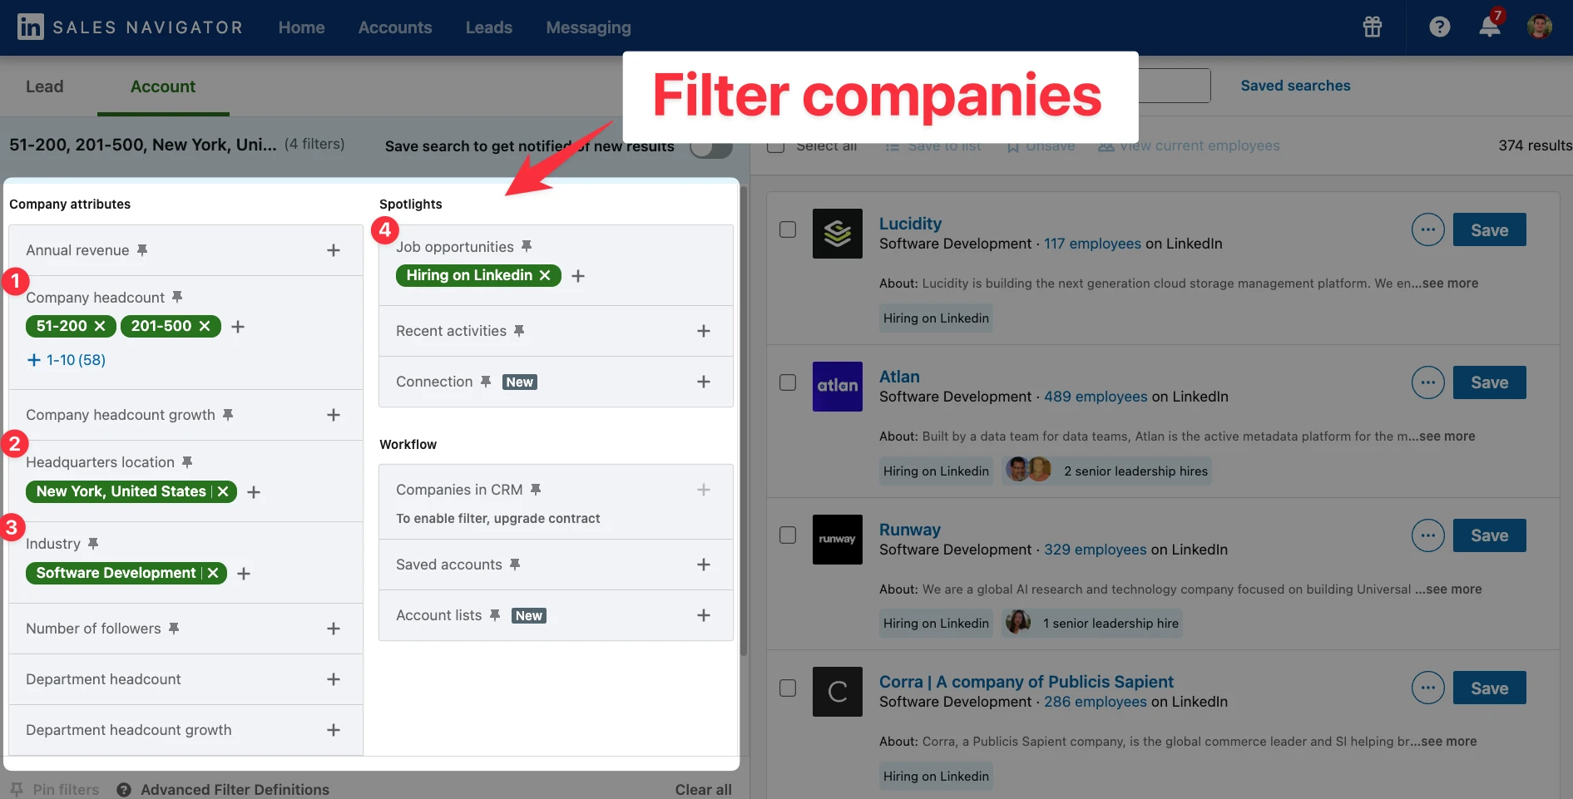Screen dimensions: 1573x799
Task: Clear all filters
Action: point(704,790)
